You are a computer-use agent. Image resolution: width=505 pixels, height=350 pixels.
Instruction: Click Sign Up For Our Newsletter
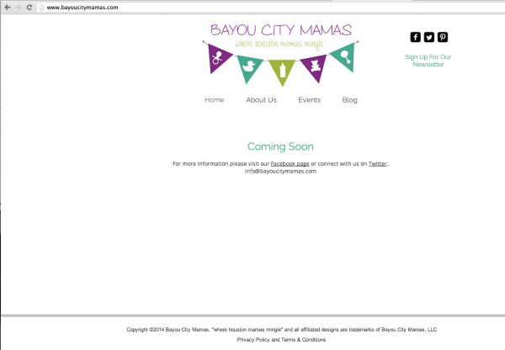point(428,61)
